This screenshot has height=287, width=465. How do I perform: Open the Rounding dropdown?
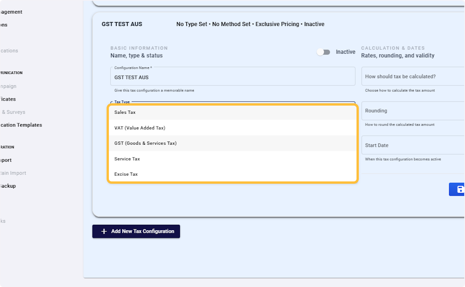point(413,111)
